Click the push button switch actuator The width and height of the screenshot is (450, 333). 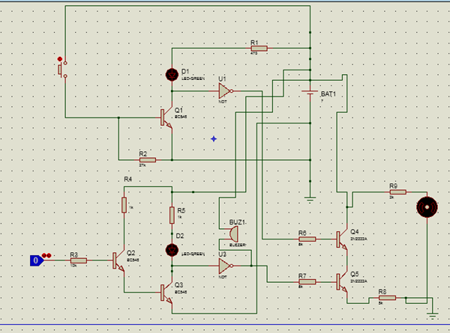(x=60, y=70)
